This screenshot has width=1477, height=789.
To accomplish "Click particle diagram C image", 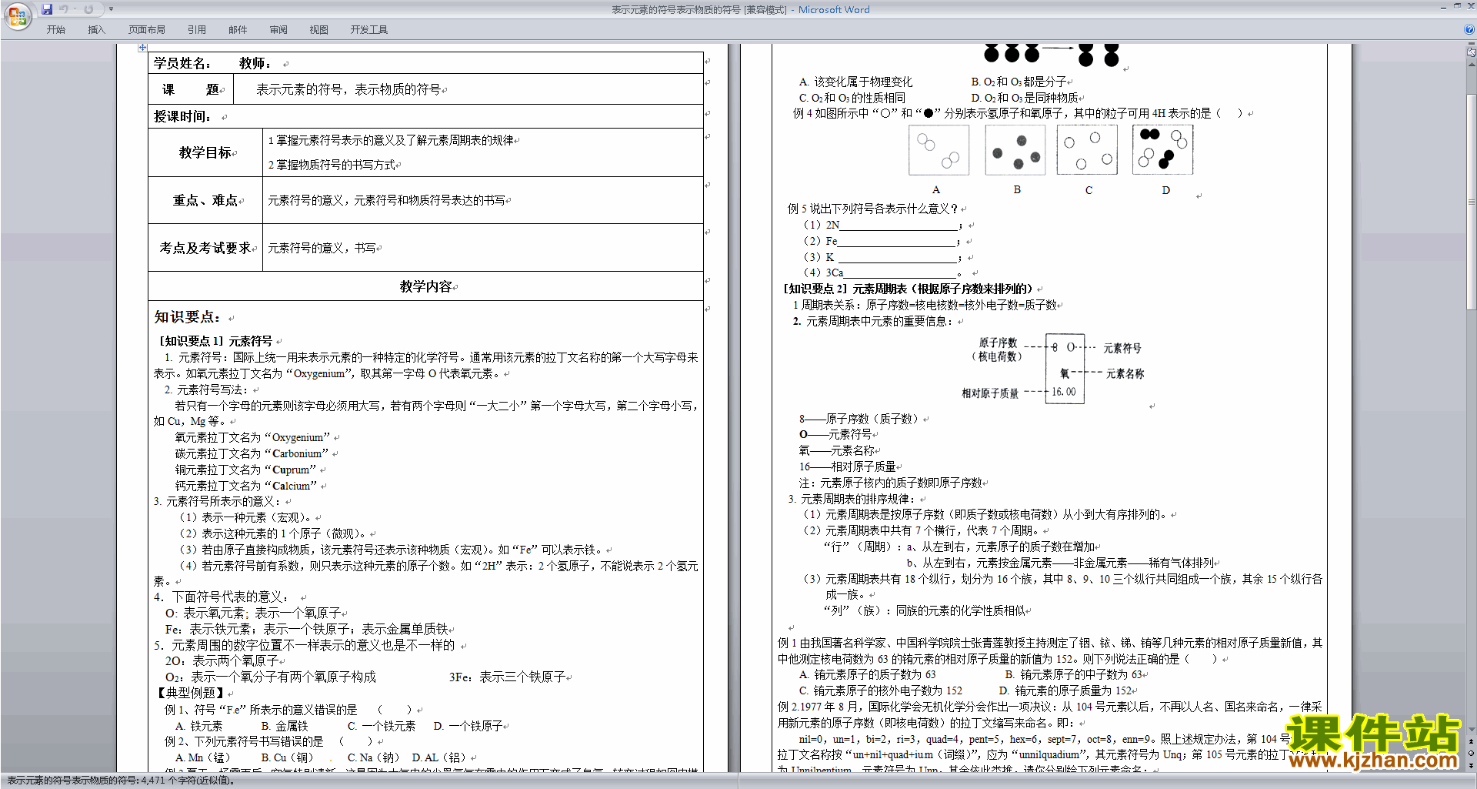I will click(1086, 150).
